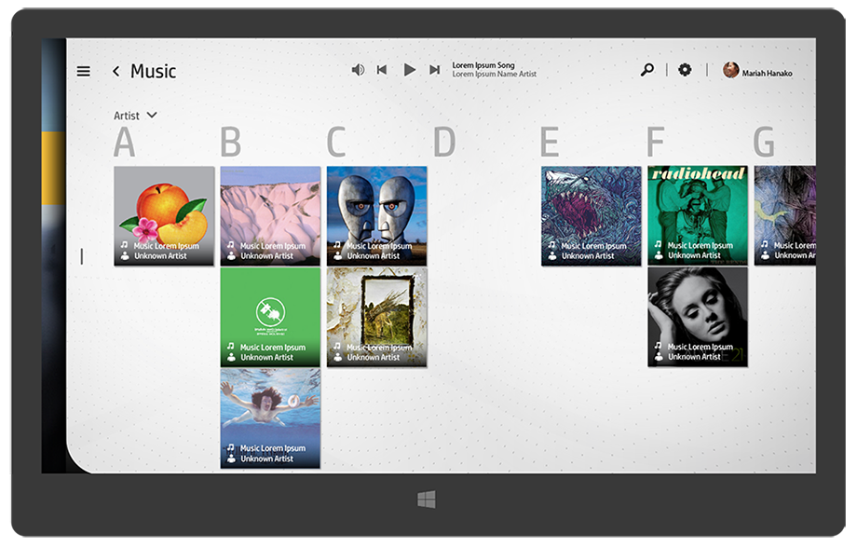Jump to letter E section
The image size is (857, 547).
click(x=550, y=142)
